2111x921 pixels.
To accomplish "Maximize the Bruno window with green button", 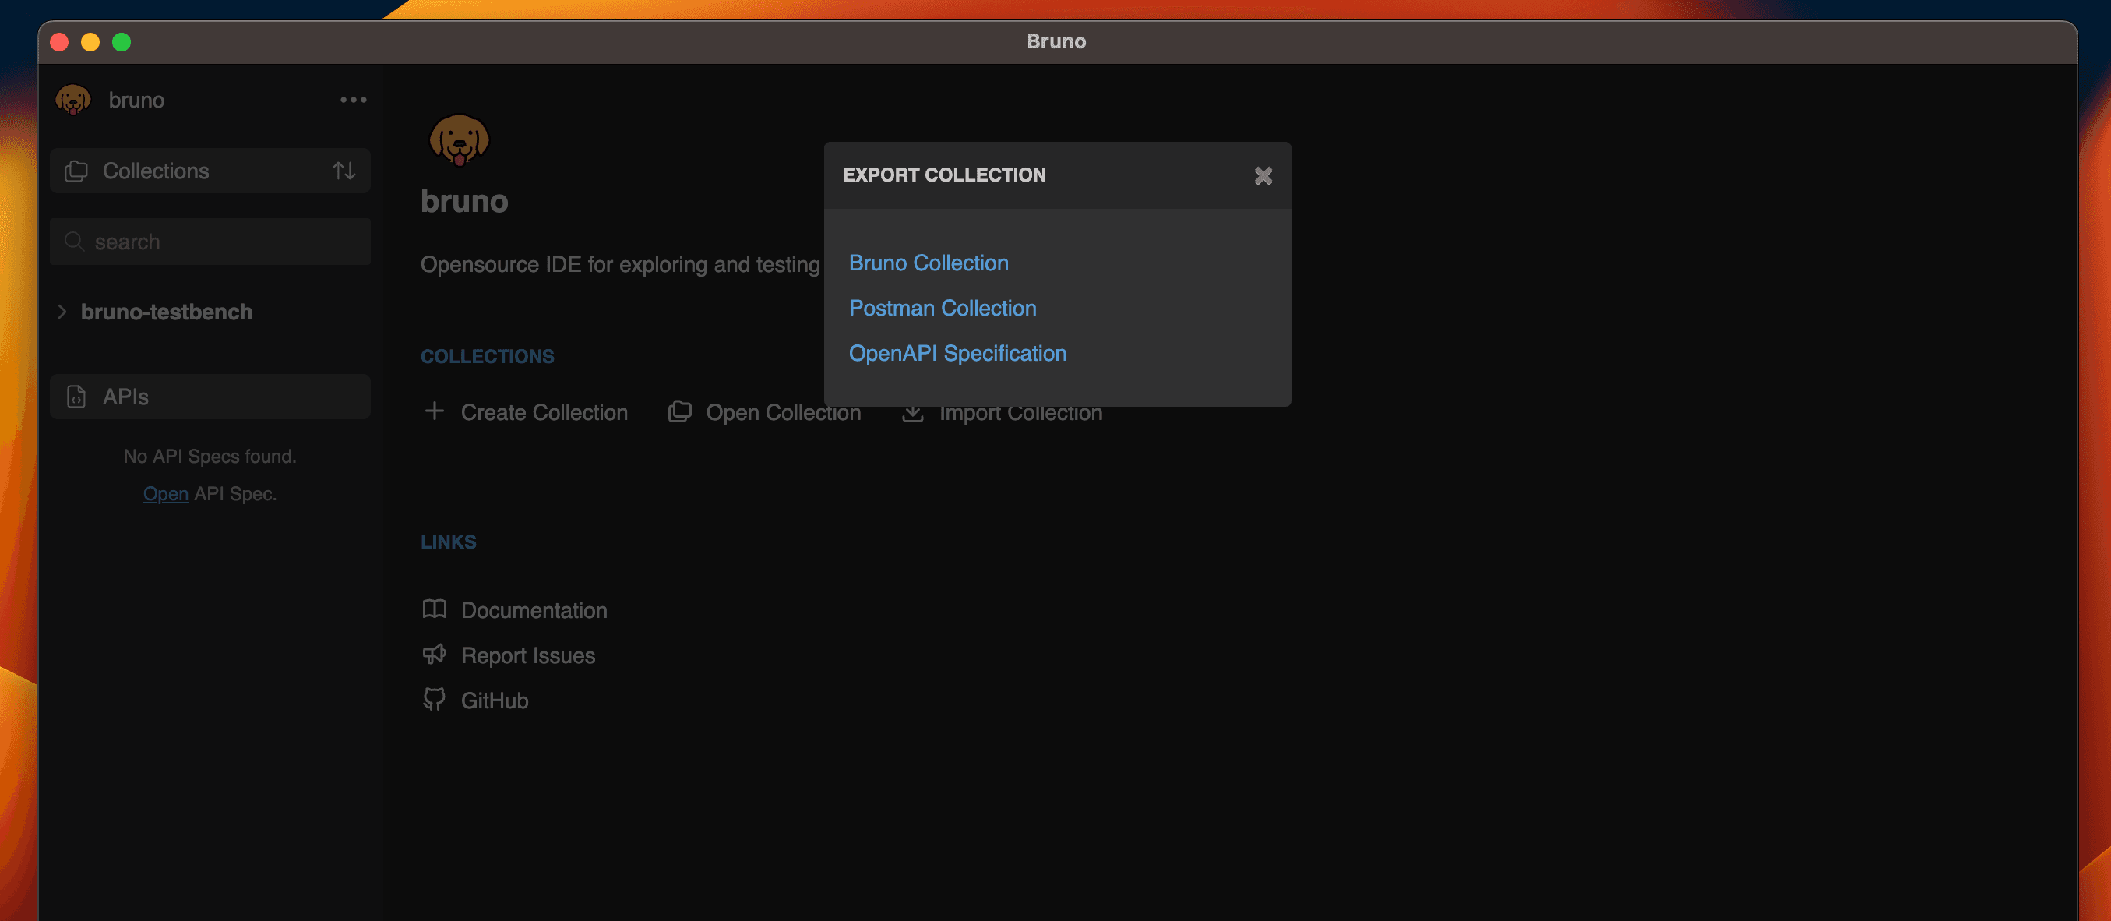I will [122, 42].
